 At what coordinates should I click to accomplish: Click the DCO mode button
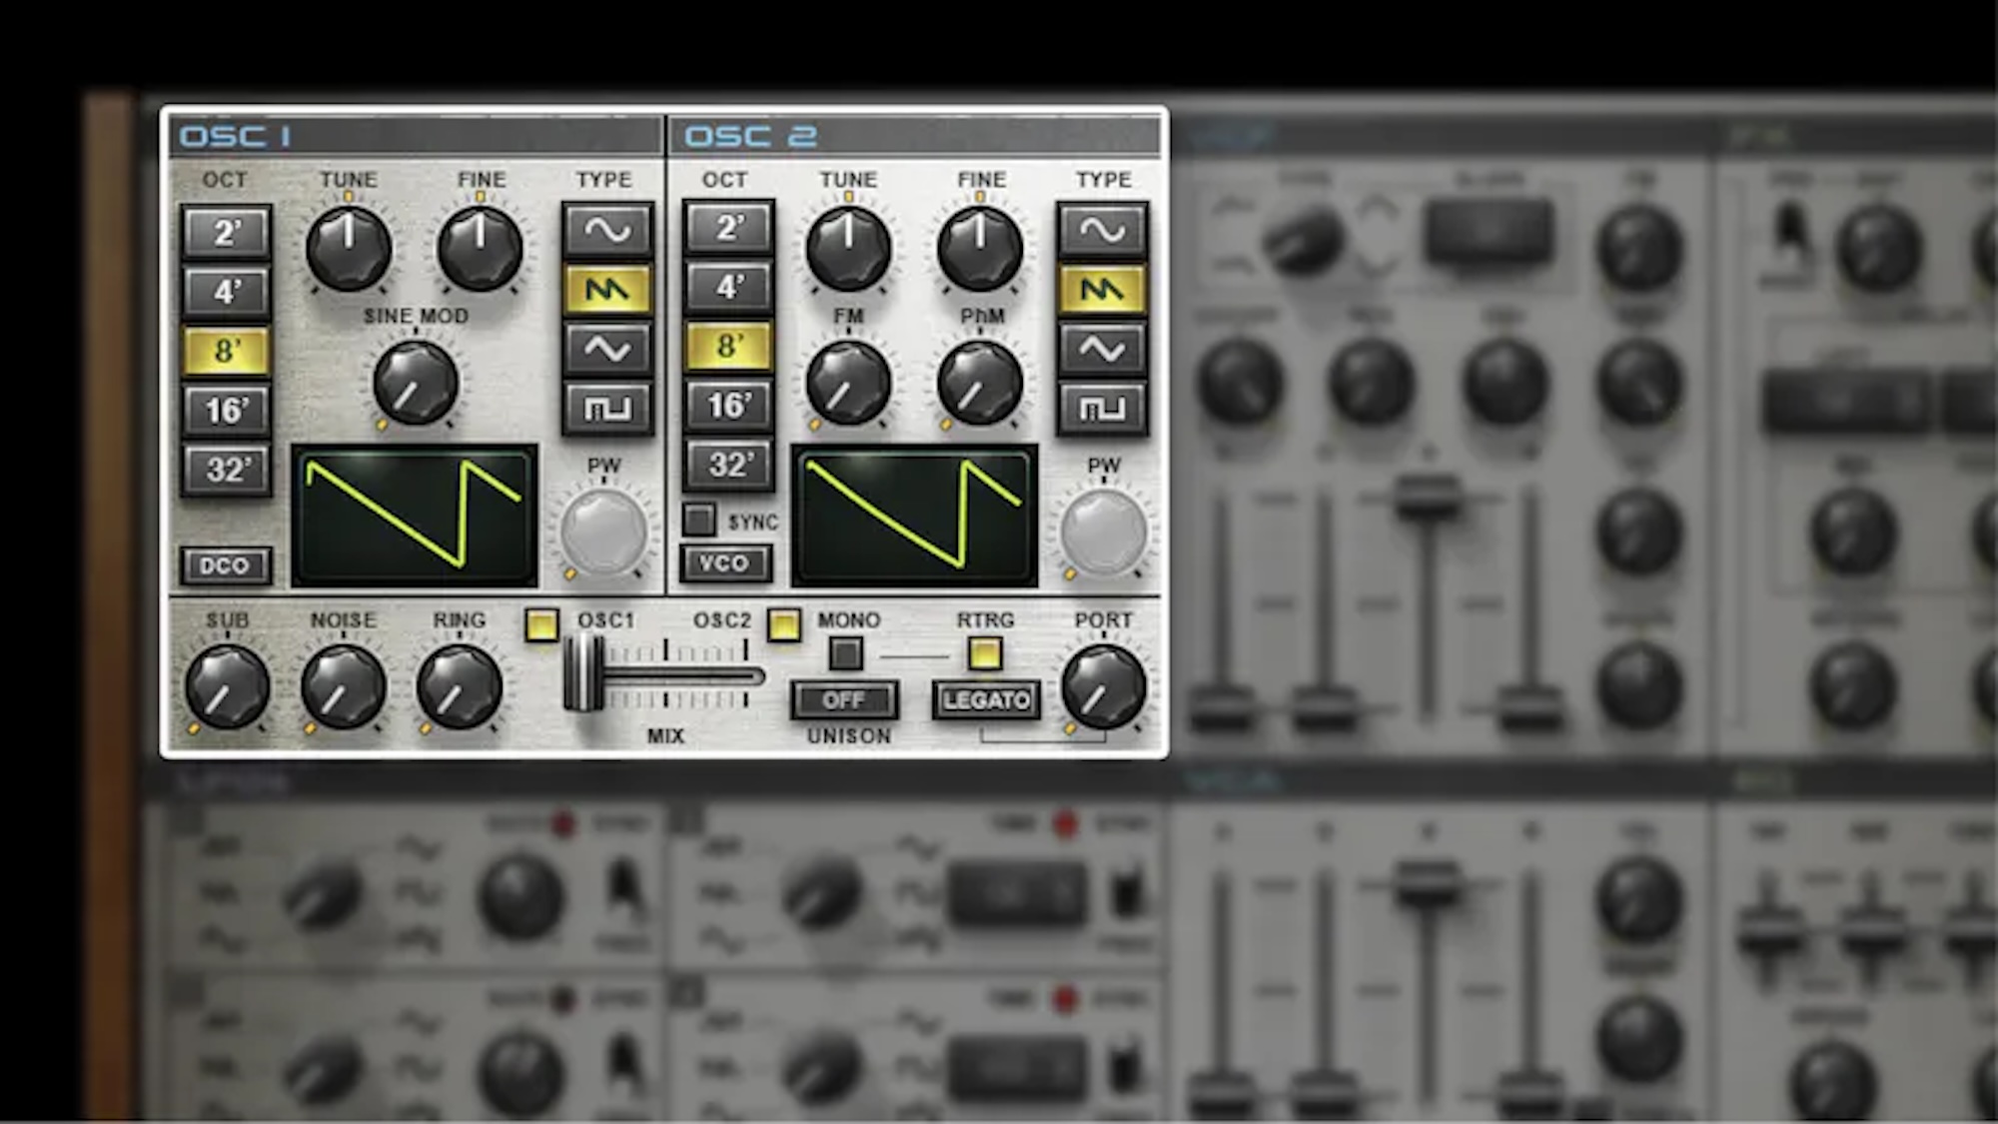(x=226, y=565)
